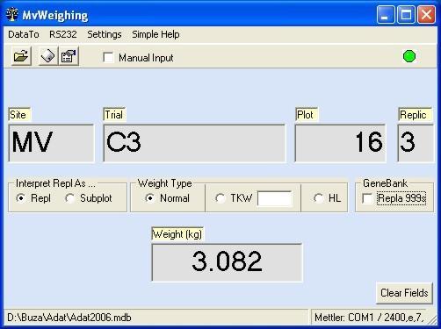The image size is (441, 329).
Task: Click the green connection status indicator
Action: point(409,56)
